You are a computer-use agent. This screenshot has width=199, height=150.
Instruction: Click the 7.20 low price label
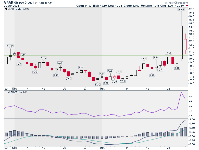[x=114, y=82]
